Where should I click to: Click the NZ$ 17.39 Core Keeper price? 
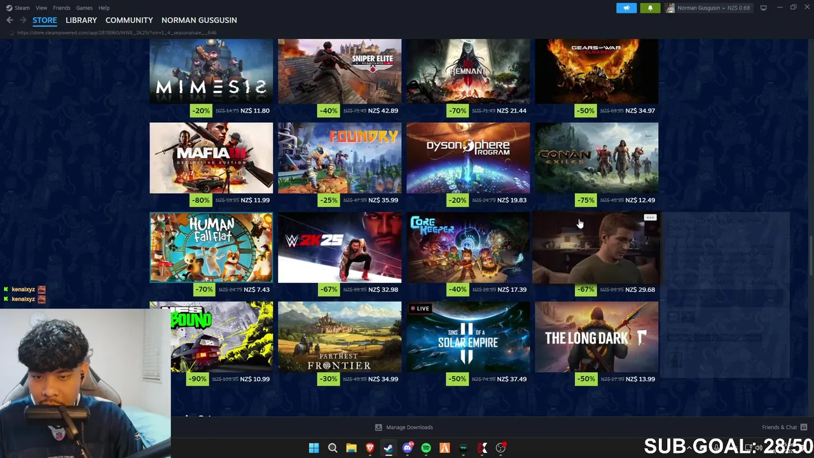point(511,289)
